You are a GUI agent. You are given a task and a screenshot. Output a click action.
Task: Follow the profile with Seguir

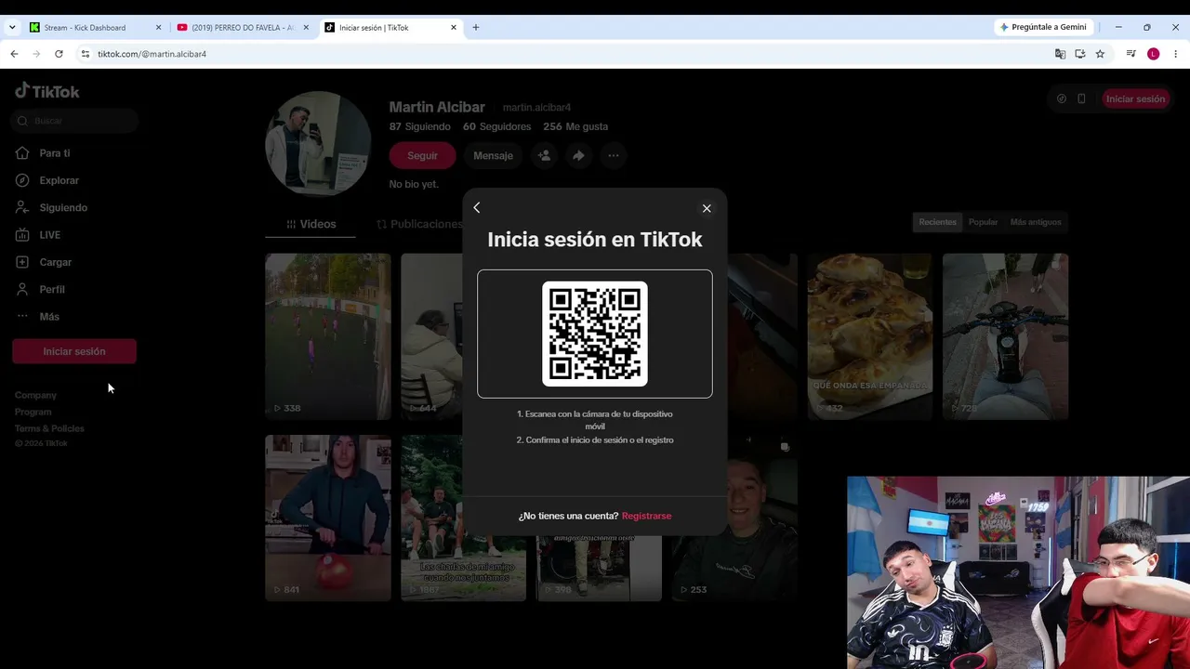[x=422, y=156]
